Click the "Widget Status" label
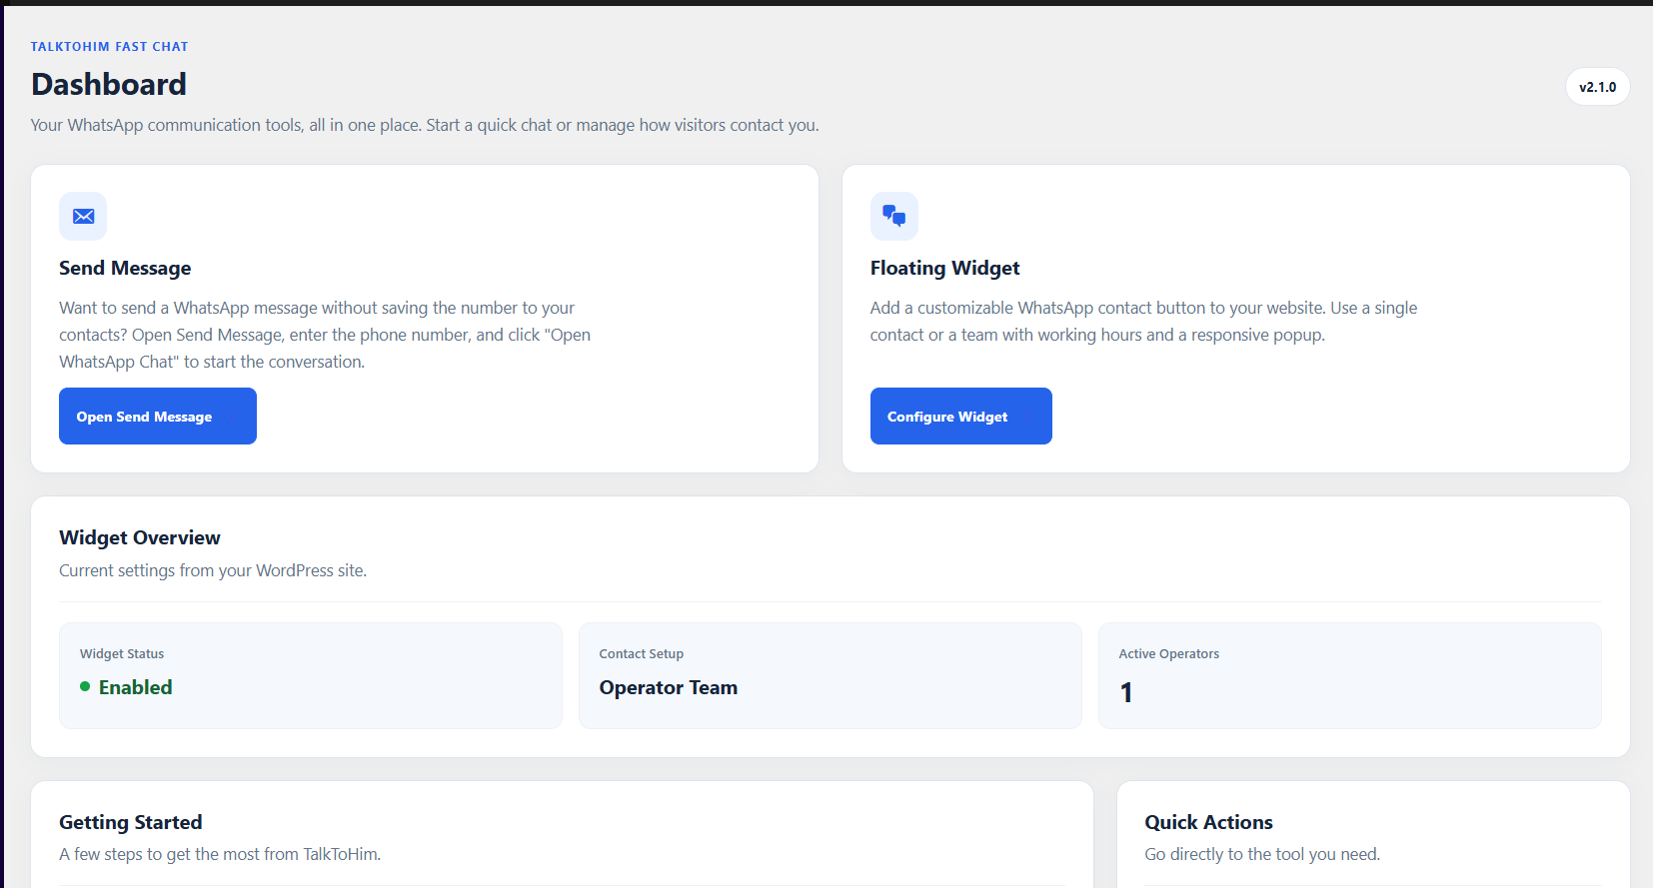 point(122,654)
